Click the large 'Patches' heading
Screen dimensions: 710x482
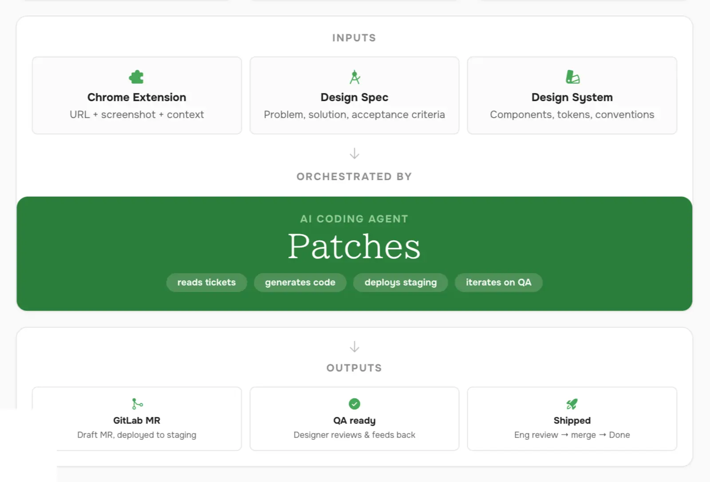(354, 247)
